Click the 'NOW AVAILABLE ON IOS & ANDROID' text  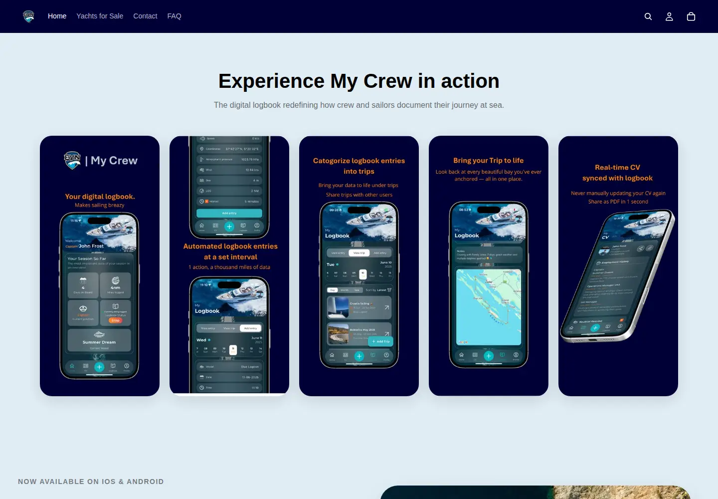pos(91,482)
